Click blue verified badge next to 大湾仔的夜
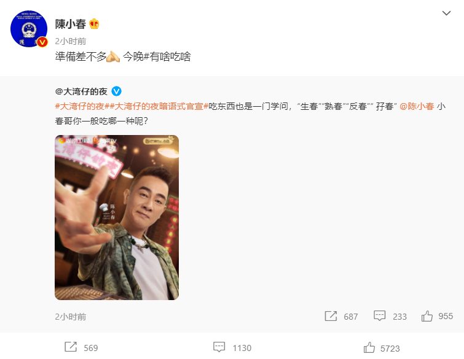This screenshot has height=359, width=464. tap(116, 91)
